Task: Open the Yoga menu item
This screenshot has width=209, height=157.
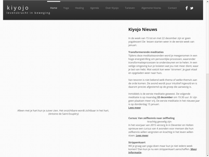Action: point(66,8)
